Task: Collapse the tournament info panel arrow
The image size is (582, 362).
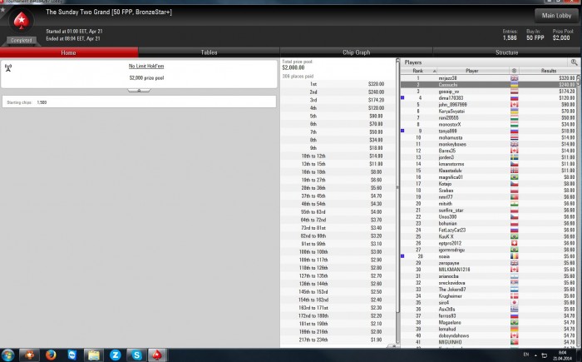Action: click(x=139, y=91)
